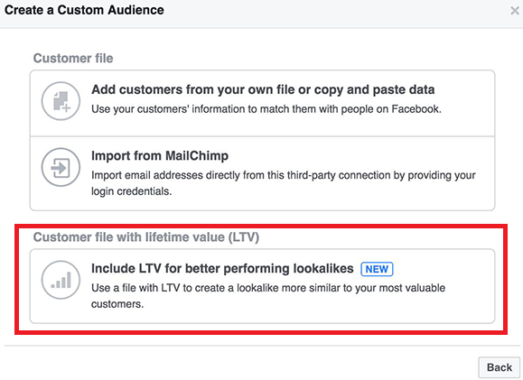Click the 'Customer file' section heading
The width and height of the screenshot is (523, 380).
pyautogui.click(x=73, y=58)
